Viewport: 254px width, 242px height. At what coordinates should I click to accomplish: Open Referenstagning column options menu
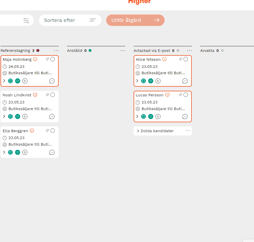point(56,51)
